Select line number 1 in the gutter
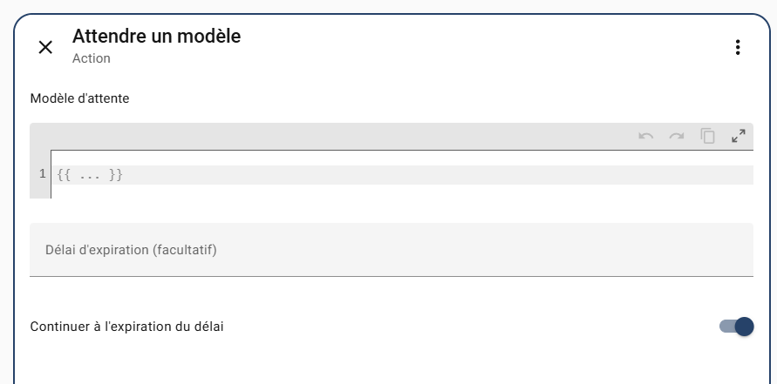The image size is (777, 384). [42, 175]
